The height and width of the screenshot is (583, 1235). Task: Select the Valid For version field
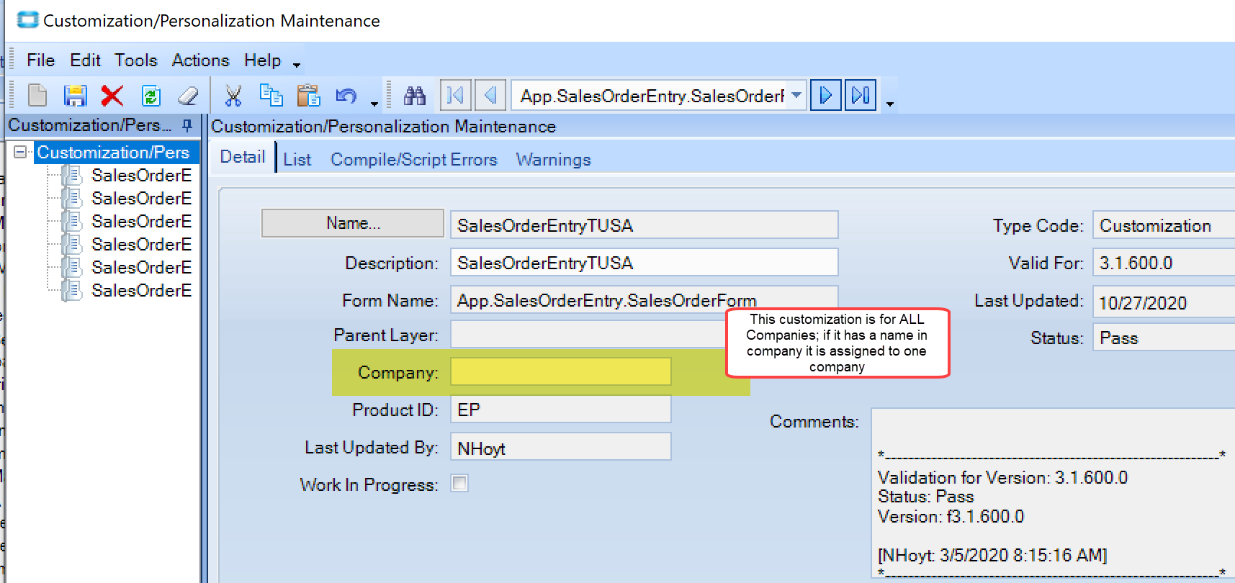(x=1164, y=262)
